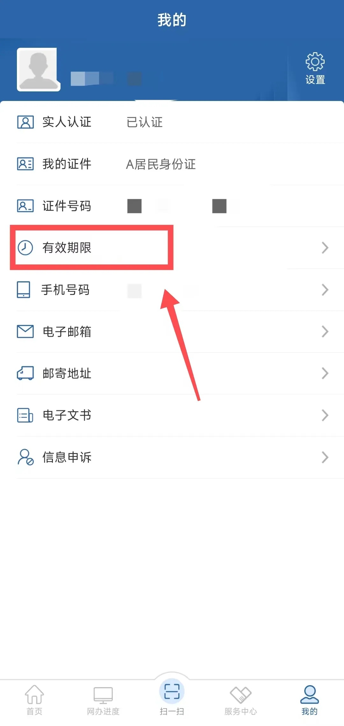Click the envelope icon for 电子邮箱
The width and height of the screenshot is (344, 726).
click(x=25, y=332)
